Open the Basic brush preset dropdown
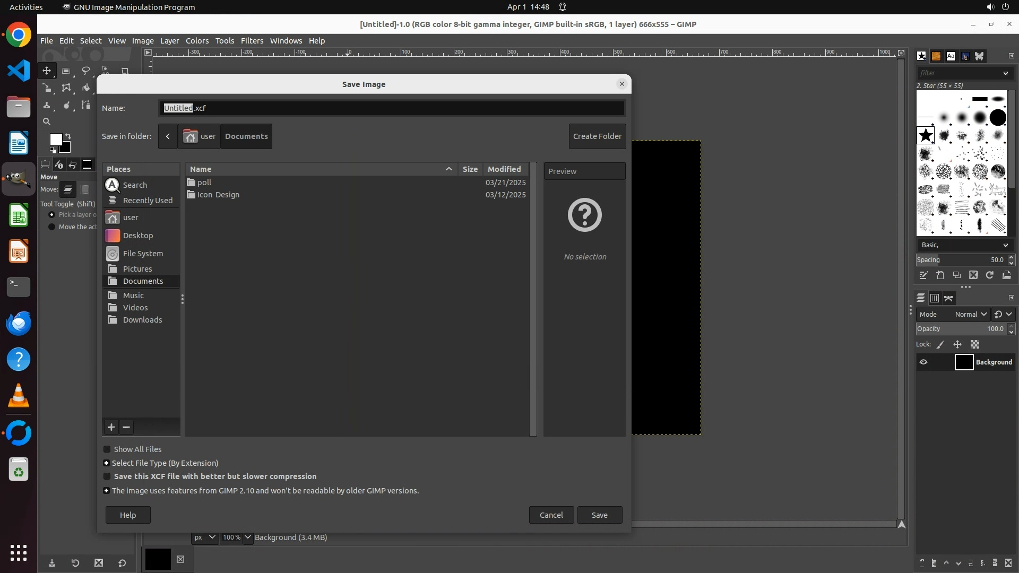The width and height of the screenshot is (1019, 573). point(964,245)
